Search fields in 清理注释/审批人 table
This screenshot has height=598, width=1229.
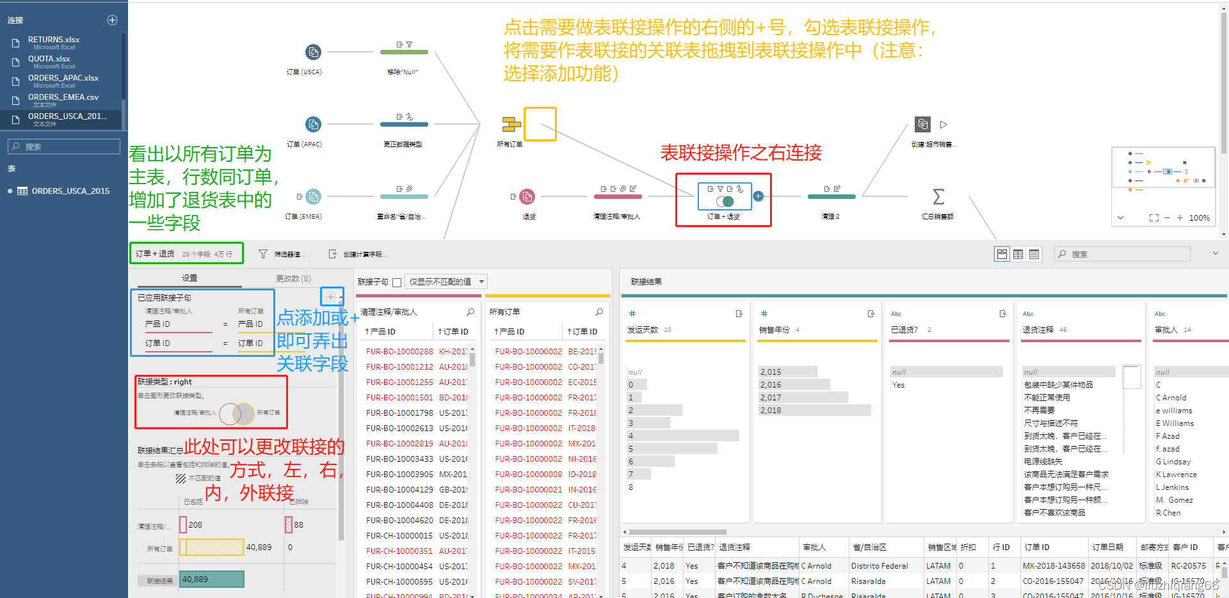[470, 312]
